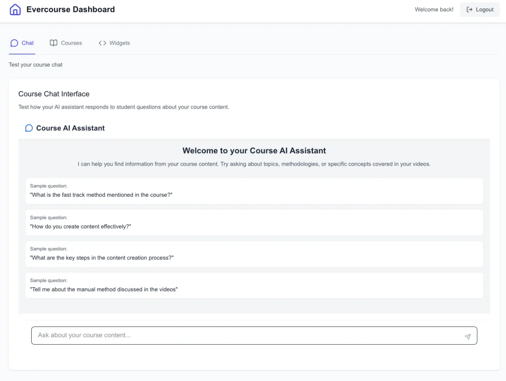Open the Courses tab
The height and width of the screenshot is (381, 506).
tap(71, 43)
